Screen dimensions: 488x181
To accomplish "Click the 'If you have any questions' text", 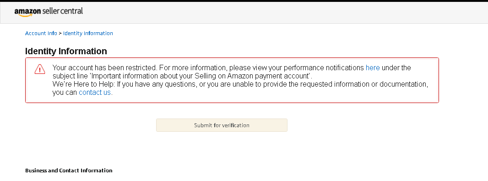I will click(x=157, y=84).
